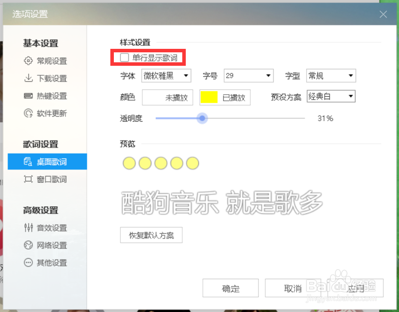Click the 音效设置 equalizer icon
Image resolution: width=399 pixels, height=312 pixels.
coord(28,227)
